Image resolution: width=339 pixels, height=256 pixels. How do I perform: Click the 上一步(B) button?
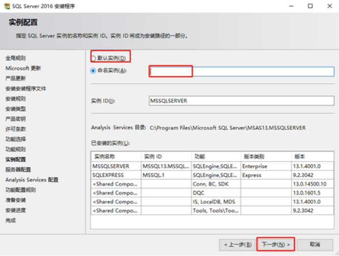coord(237,245)
